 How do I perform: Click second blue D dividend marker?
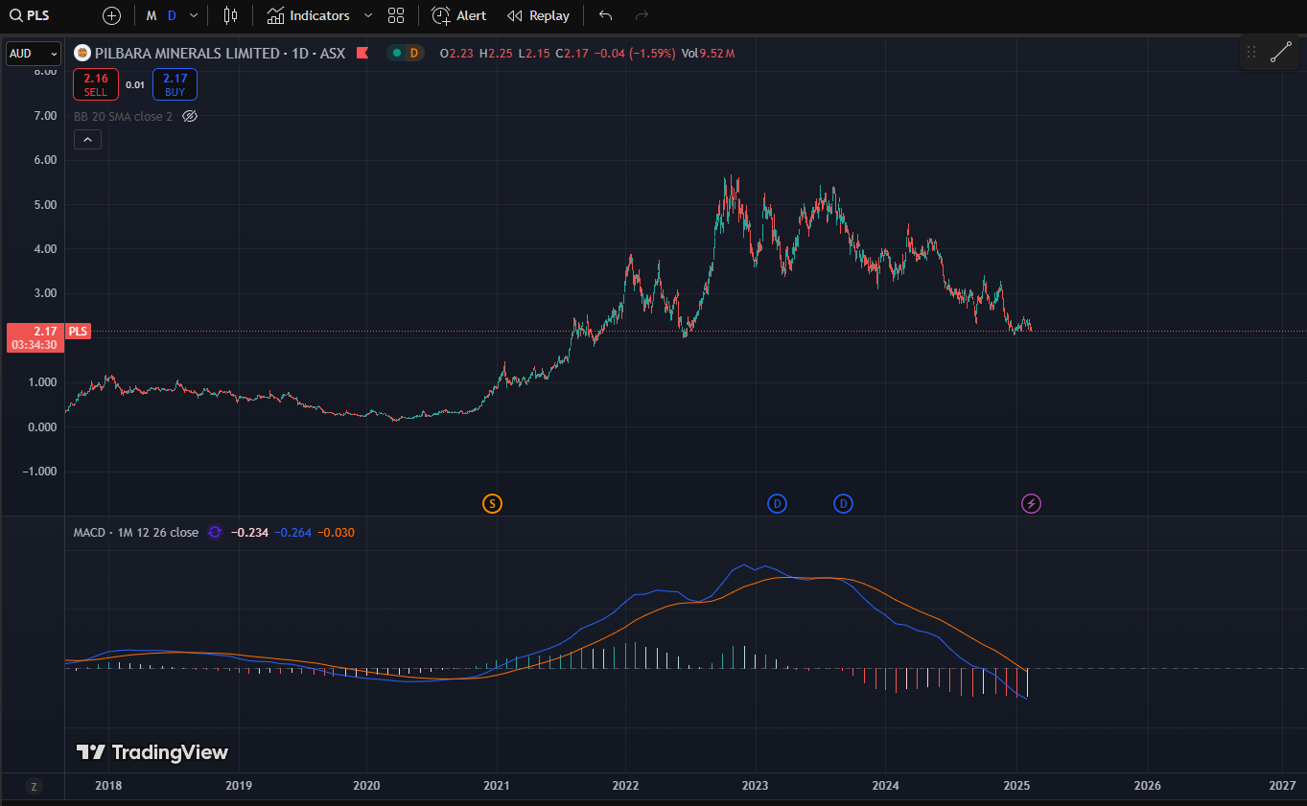[x=844, y=503]
